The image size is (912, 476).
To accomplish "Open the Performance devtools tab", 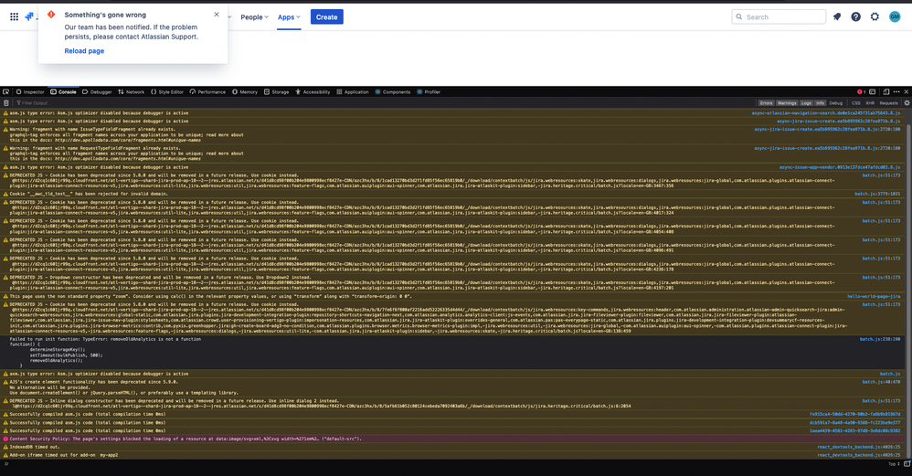I will coord(207,92).
